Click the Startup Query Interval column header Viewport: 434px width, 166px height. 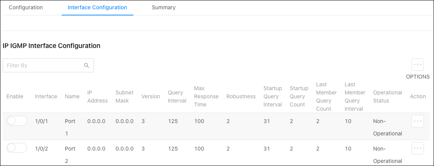click(273, 96)
